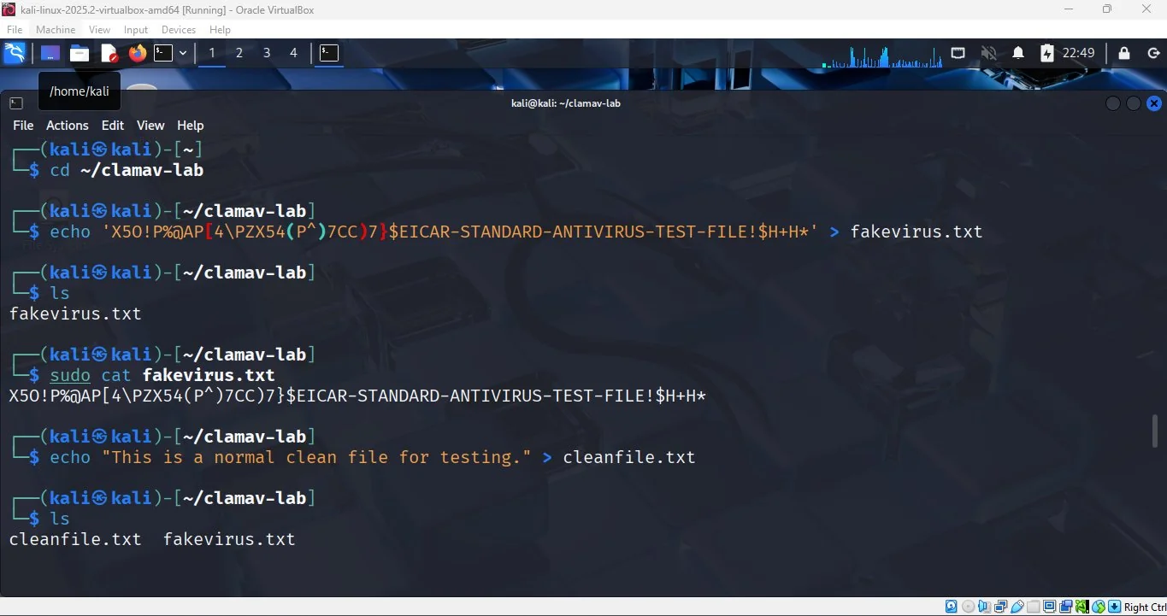This screenshot has width=1167, height=616.
Task: Open the terminal Help menu
Action: [190, 125]
